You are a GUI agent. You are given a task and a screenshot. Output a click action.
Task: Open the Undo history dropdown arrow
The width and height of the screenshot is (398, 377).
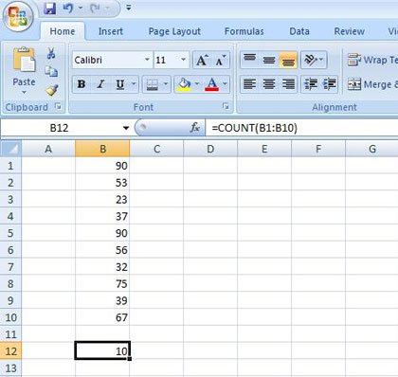click(x=81, y=9)
